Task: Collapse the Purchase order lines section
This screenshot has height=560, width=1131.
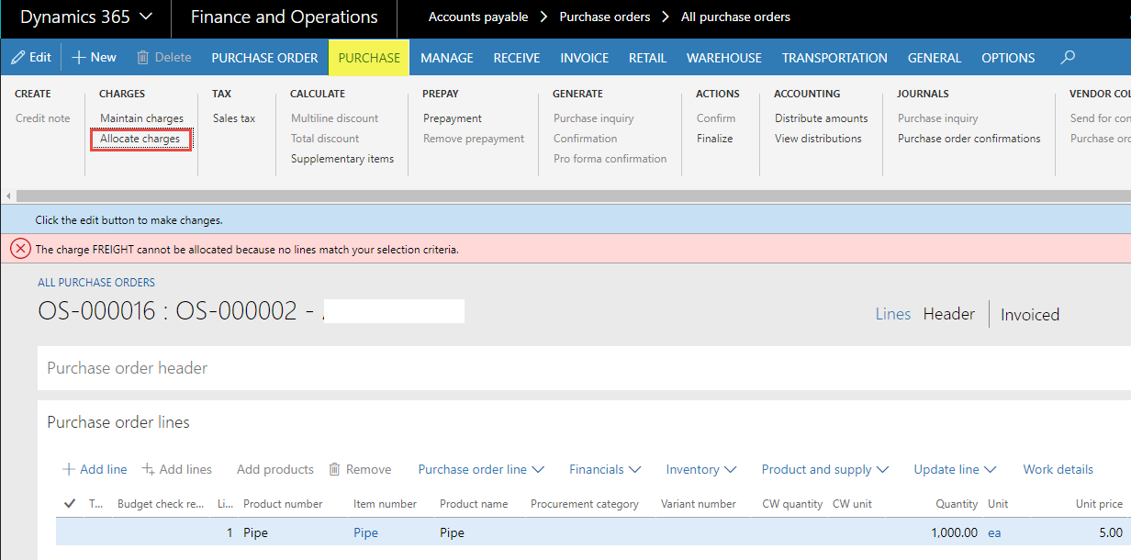Action: coord(118,422)
